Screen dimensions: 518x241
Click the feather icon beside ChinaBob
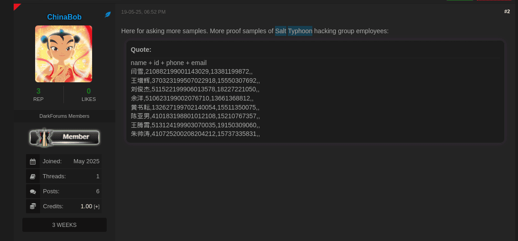108,15
